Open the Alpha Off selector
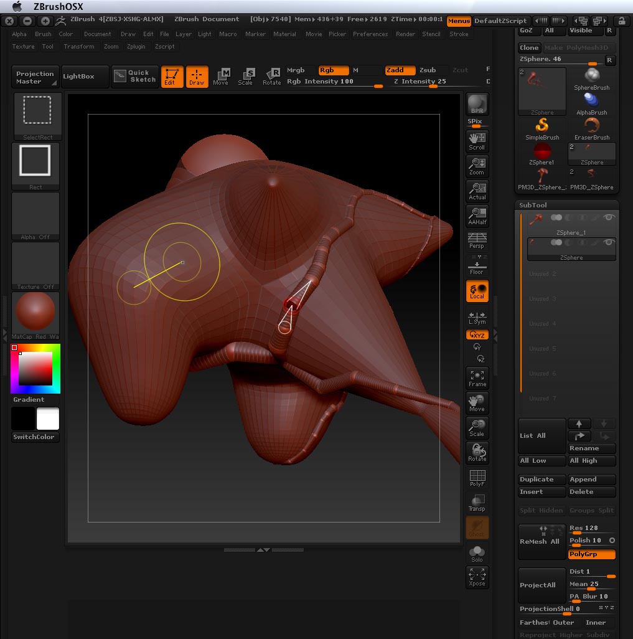 pos(35,216)
